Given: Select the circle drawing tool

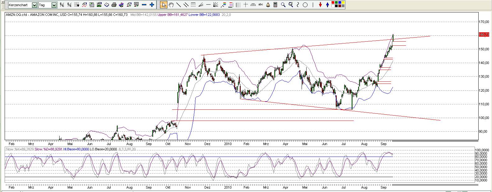Looking at the screenshot, I should tap(305, 5).
